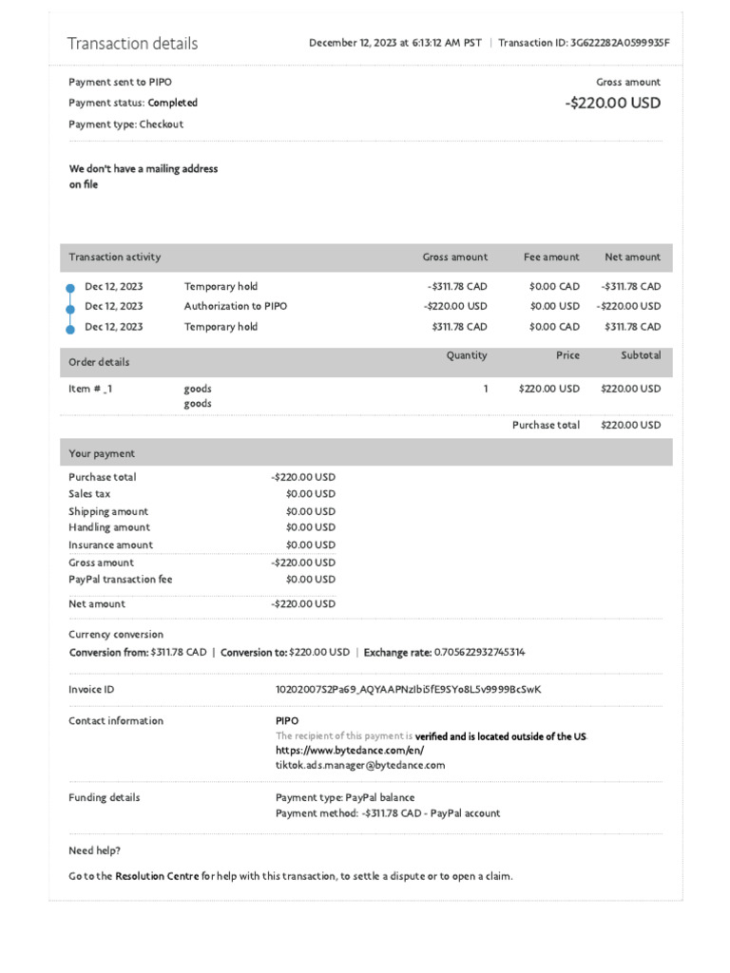Click Authorization to PIPO activity entry

click(236, 306)
